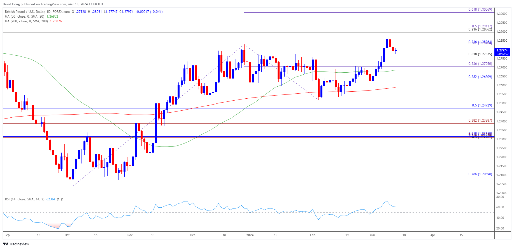The image size is (514, 249).
Task: Click price axis label 1.22500
Action: [x=502, y=148]
